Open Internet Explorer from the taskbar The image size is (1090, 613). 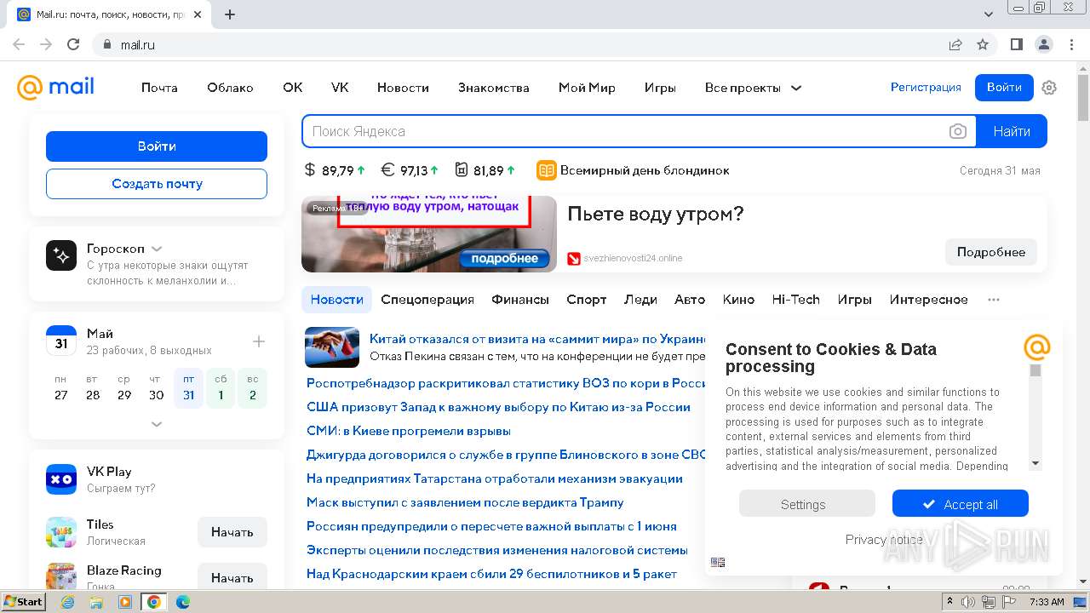[67, 602]
